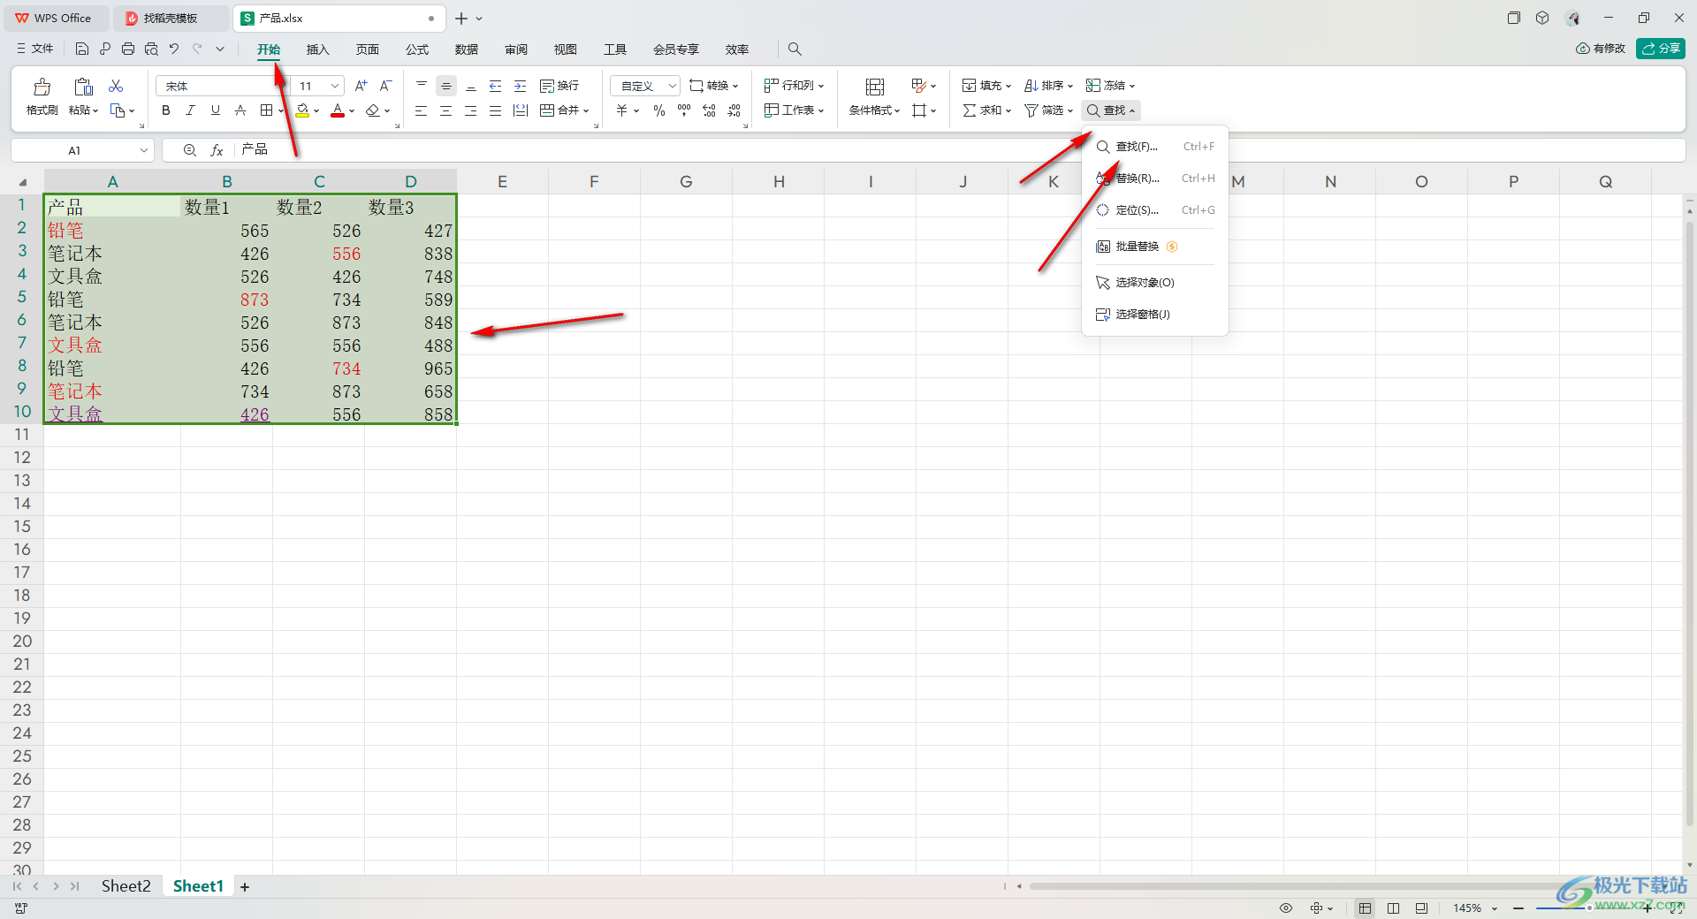
Task: Align text right
Action: 471,110
